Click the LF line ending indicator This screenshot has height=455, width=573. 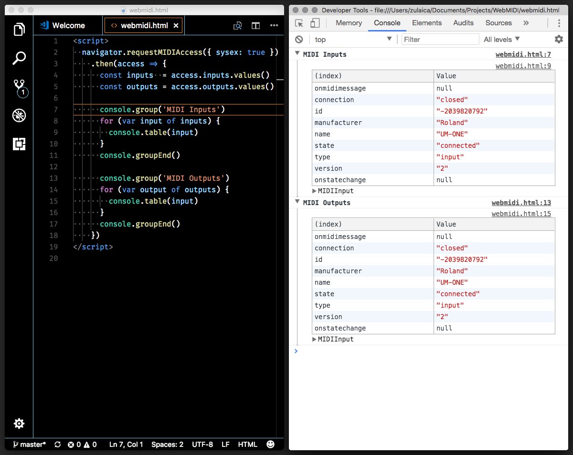coord(226,445)
